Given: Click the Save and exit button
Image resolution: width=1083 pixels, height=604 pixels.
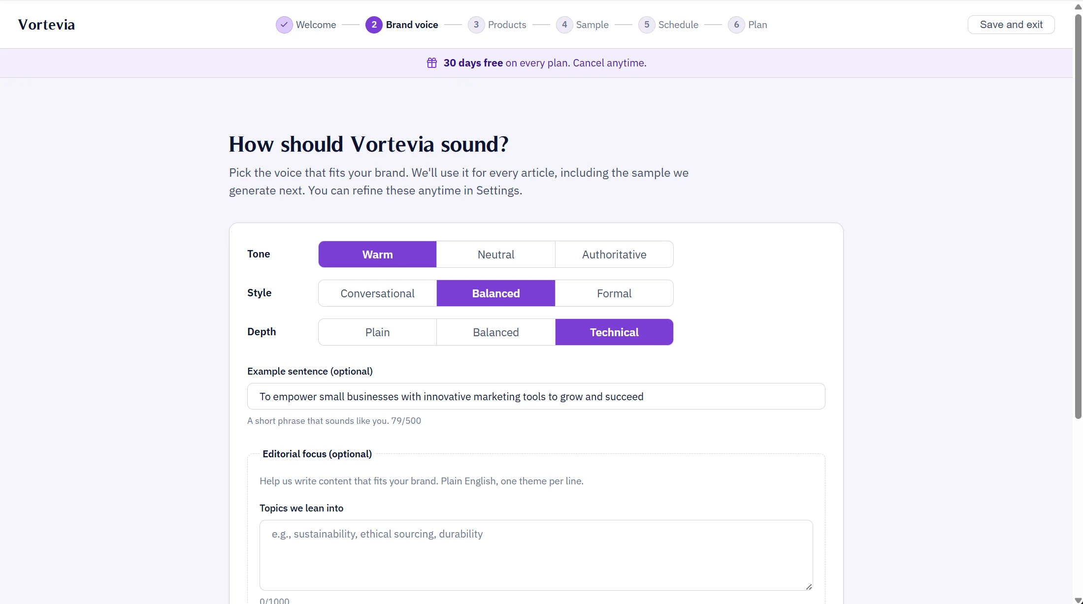Looking at the screenshot, I should point(1011,25).
